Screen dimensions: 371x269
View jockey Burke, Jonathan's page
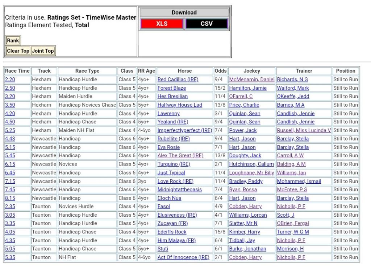point(247,249)
